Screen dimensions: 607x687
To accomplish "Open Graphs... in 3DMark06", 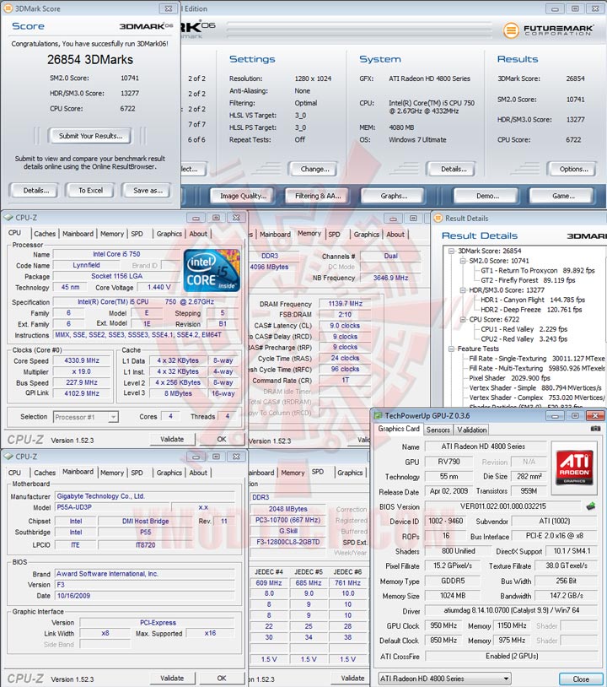I will (x=394, y=196).
